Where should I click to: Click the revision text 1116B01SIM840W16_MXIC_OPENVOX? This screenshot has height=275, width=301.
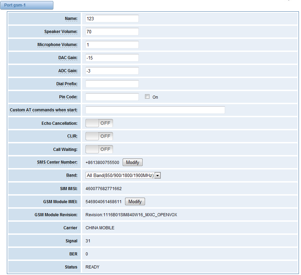(x=140, y=215)
